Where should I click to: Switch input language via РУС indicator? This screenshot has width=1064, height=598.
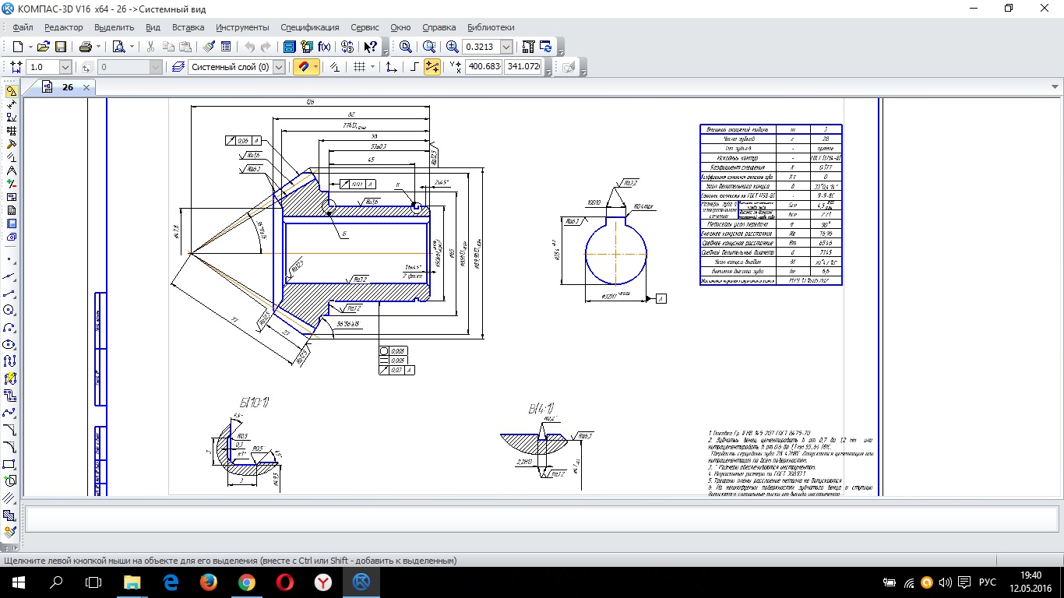(987, 582)
